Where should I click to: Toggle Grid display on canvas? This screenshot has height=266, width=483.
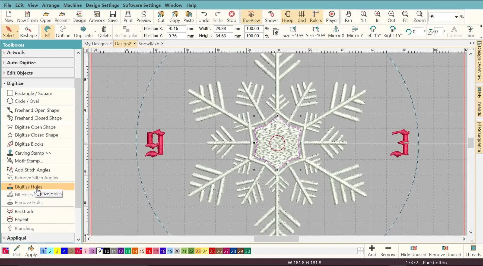(x=301, y=16)
